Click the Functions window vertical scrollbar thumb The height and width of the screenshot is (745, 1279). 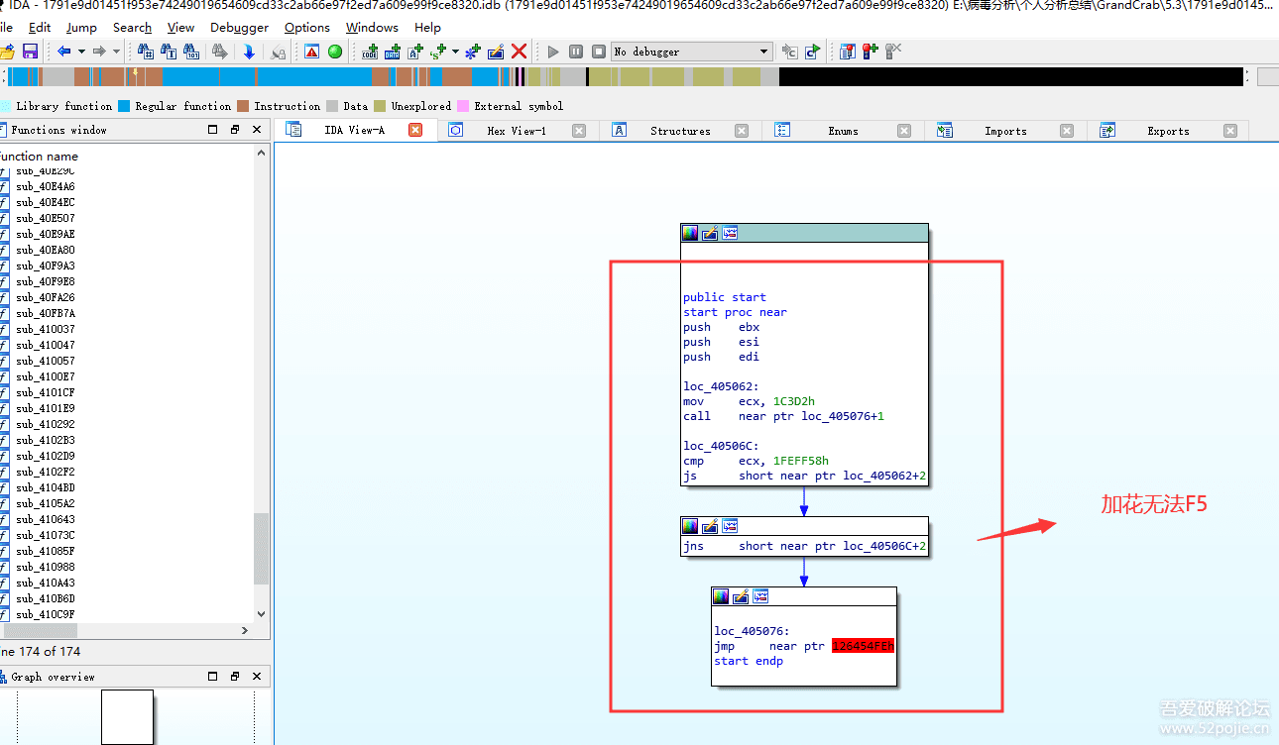click(x=262, y=548)
